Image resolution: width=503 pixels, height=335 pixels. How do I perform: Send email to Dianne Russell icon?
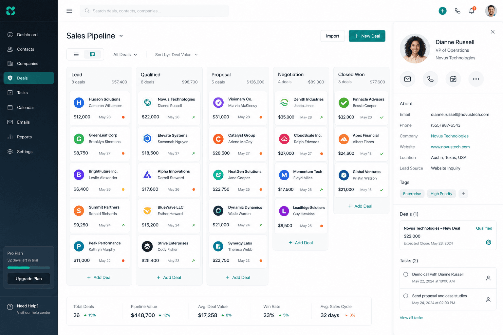[x=407, y=79]
